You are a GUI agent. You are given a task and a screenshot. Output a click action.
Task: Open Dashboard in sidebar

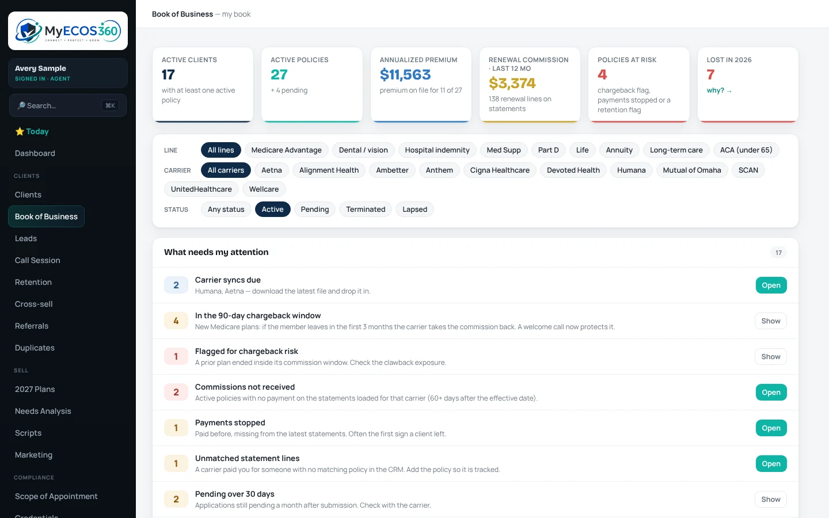coord(35,153)
